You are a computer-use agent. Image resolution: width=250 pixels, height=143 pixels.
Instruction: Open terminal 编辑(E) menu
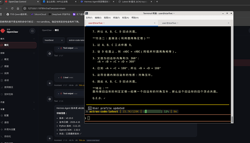(98, 18)
